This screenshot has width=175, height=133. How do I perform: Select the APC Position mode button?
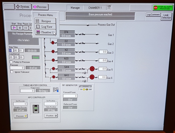(x=51, y=116)
